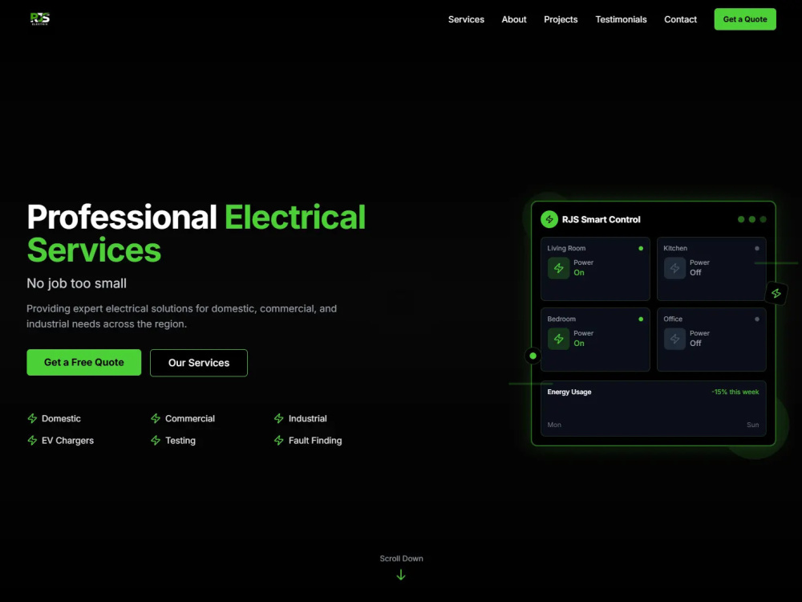This screenshot has height=602, width=802.
Task: Click the Fault Finding lightning bolt icon
Action: (279, 441)
